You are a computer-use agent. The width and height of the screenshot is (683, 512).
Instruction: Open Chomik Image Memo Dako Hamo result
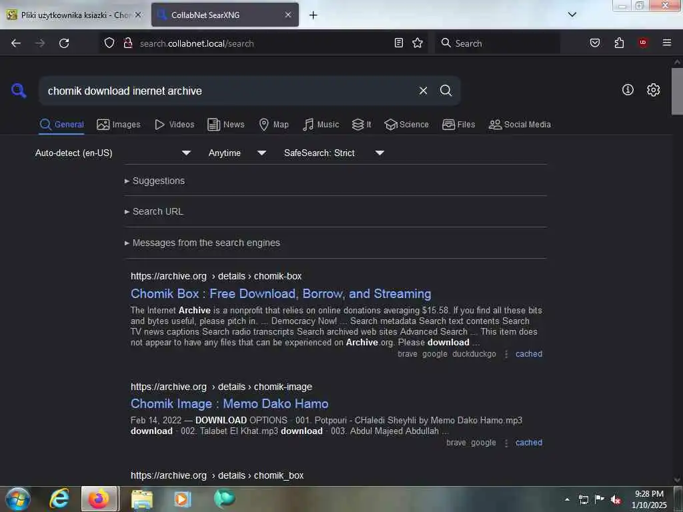(229, 404)
